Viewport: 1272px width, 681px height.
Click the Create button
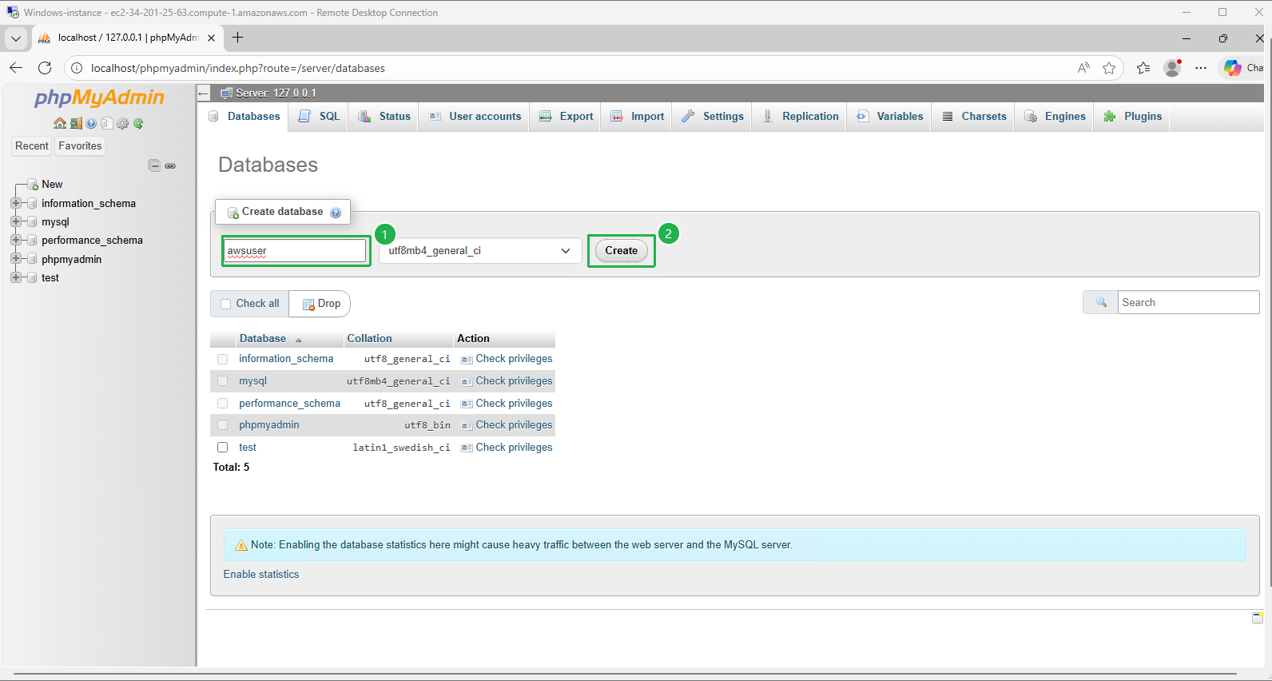621,251
